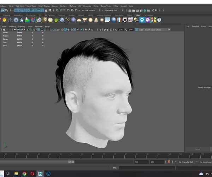This screenshot has width=212, height=177.
Task: Open the No Character Set dropdown
Action: tap(186, 162)
